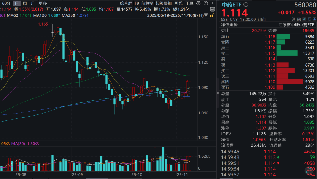
Task: Select the 14:59:51 trade tick row
Action: point(268,163)
